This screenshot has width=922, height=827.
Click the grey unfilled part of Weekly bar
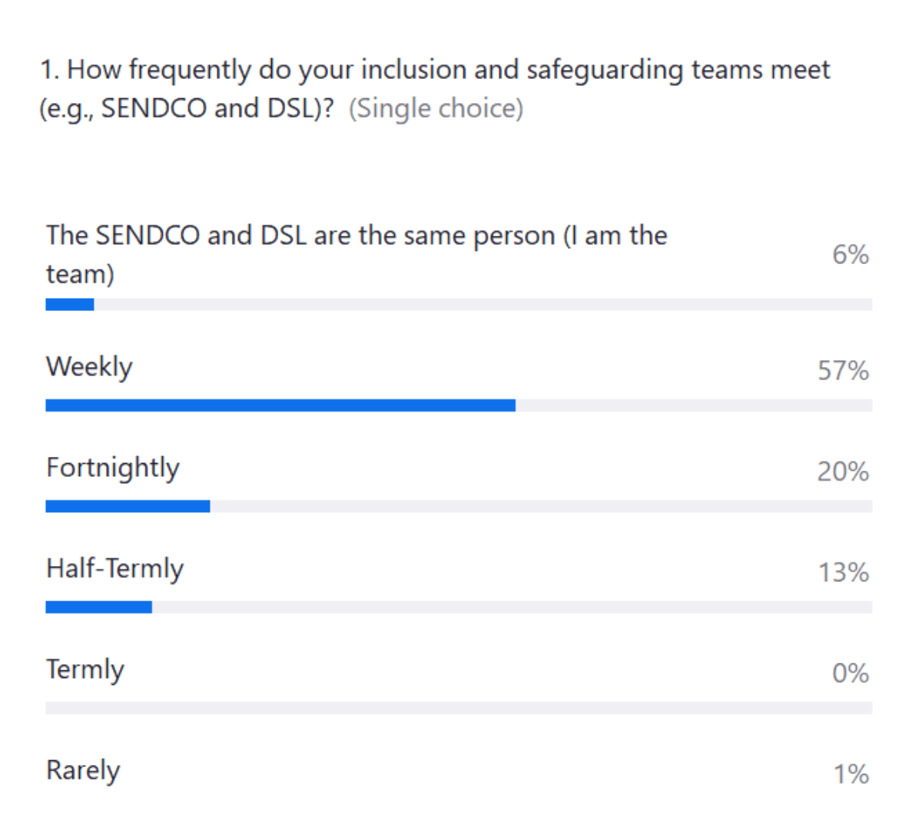pyautogui.click(x=693, y=405)
